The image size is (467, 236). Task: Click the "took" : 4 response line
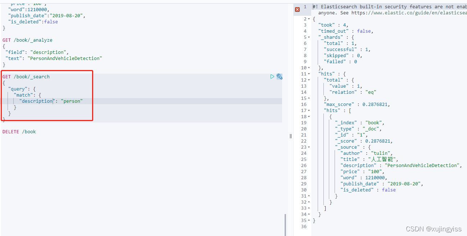(333, 25)
